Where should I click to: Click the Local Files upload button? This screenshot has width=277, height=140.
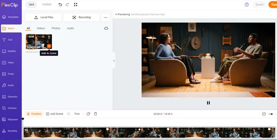pos(43,17)
